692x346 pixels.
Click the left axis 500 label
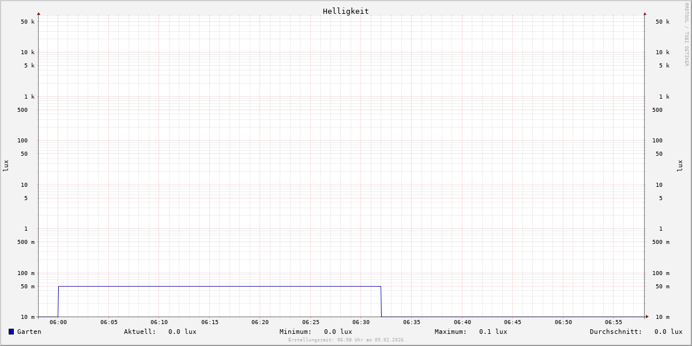click(x=22, y=110)
